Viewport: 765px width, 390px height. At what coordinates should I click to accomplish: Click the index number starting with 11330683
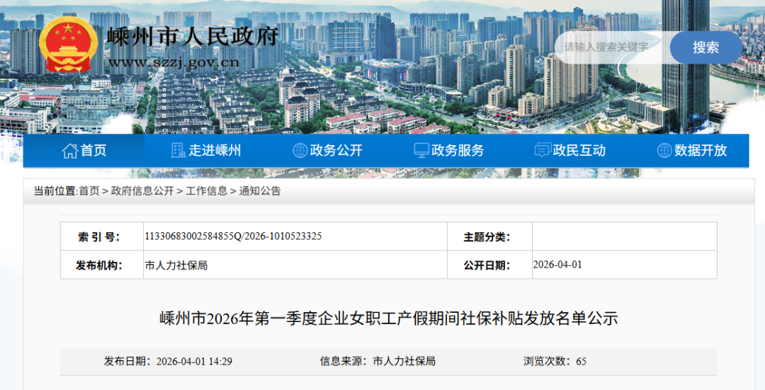tap(233, 236)
